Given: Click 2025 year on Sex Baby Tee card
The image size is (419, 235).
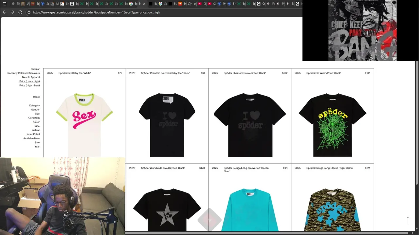Looking at the screenshot, I should (x=50, y=73).
